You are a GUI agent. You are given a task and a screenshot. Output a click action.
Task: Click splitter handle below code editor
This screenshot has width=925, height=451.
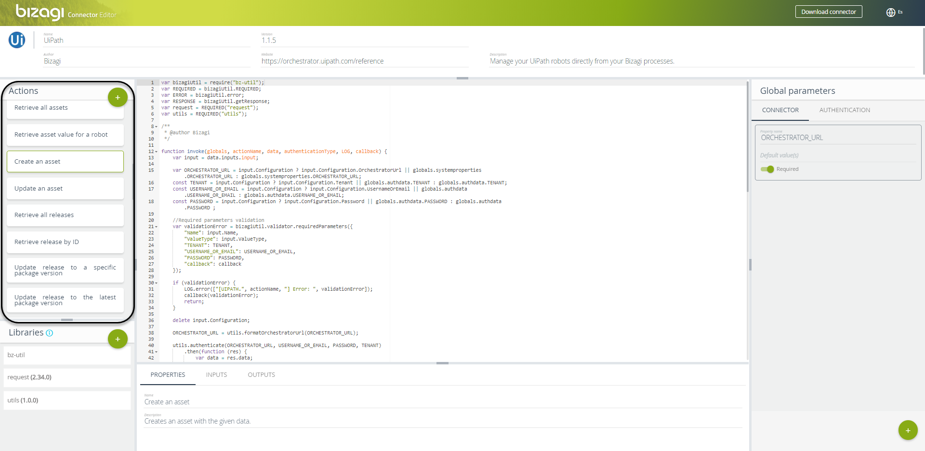click(442, 363)
